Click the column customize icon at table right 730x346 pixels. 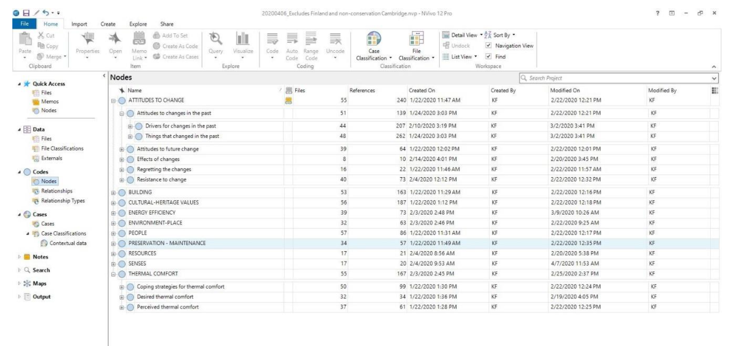click(715, 90)
